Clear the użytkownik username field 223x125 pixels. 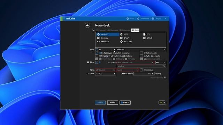[114, 70]
